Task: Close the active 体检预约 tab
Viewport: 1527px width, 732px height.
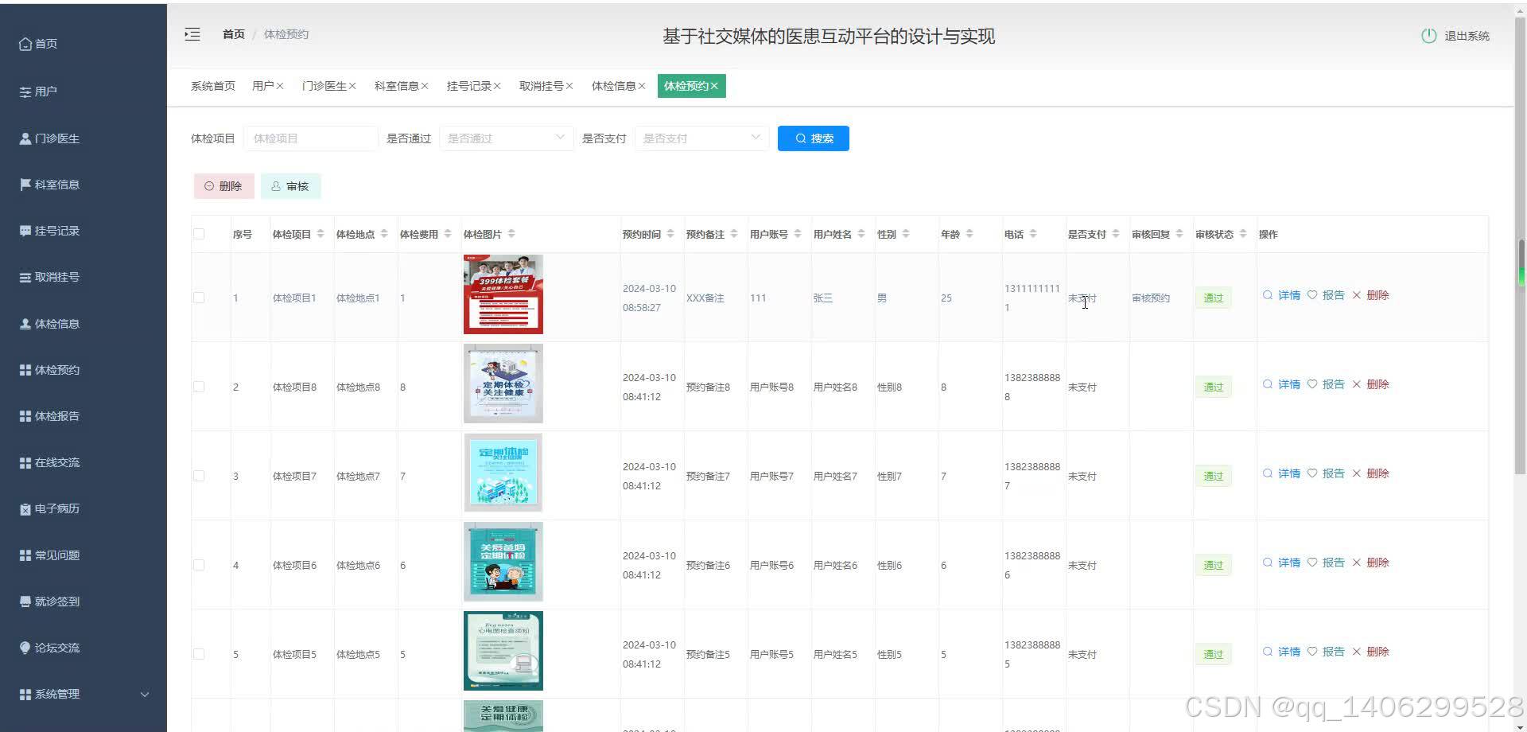Action: pyautogui.click(x=714, y=86)
